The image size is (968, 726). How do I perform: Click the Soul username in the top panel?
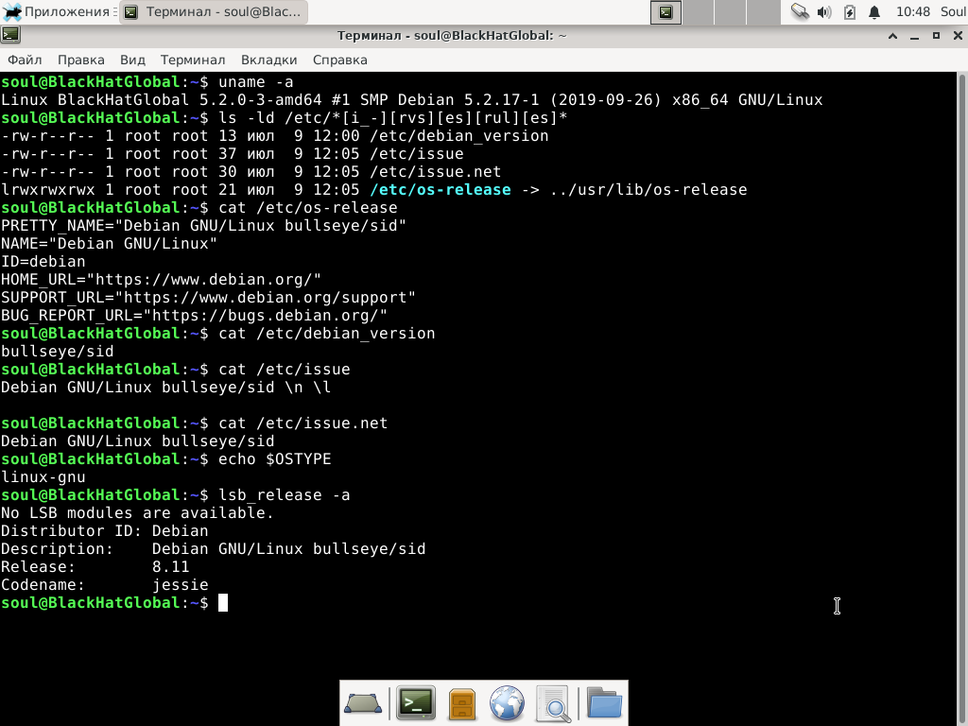point(953,11)
